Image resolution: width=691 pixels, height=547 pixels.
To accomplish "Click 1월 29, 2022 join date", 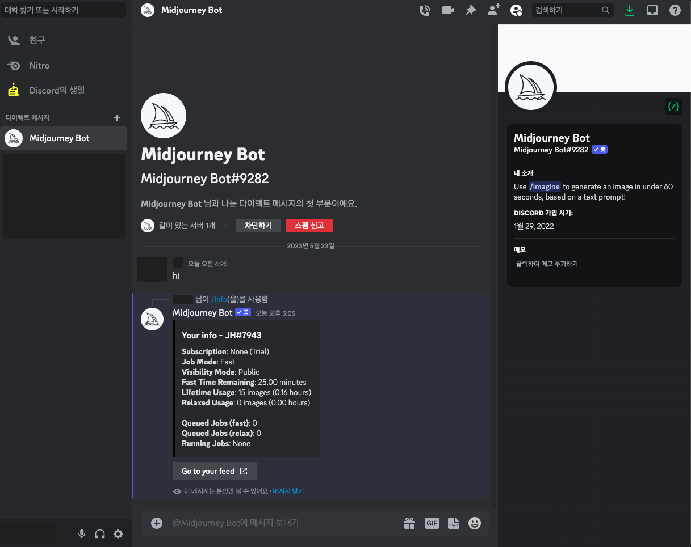I will click(534, 226).
